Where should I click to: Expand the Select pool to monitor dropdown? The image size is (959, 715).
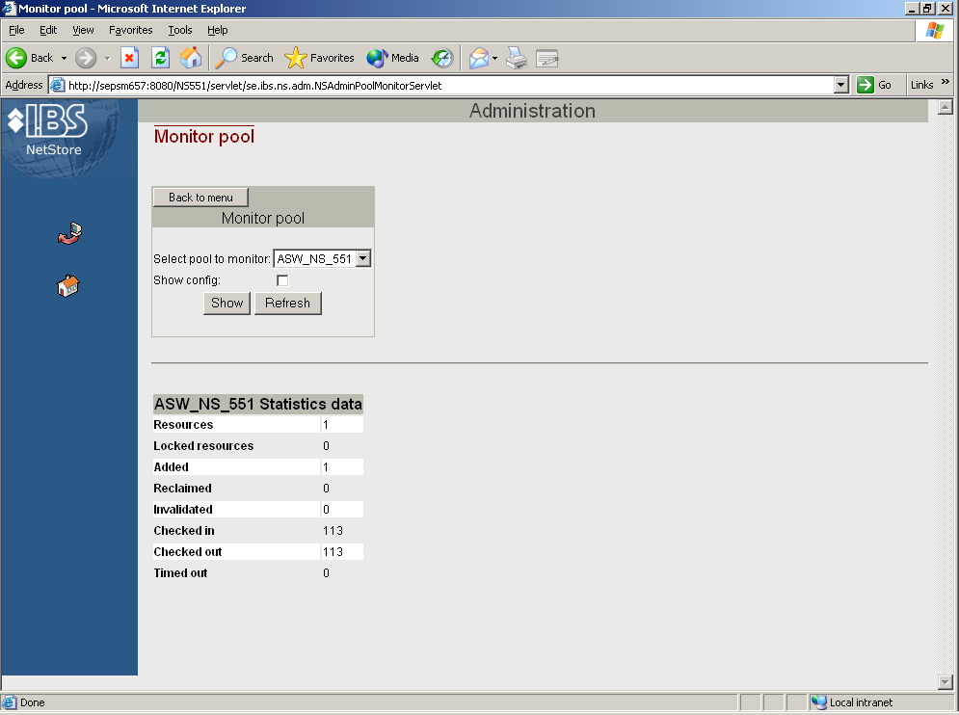(x=362, y=258)
